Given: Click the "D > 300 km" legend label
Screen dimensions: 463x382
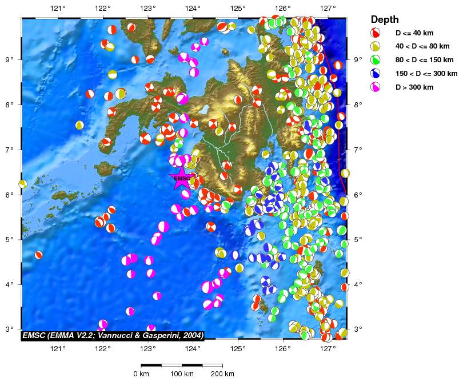Looking at the screenshot, I should pos(414,87).
